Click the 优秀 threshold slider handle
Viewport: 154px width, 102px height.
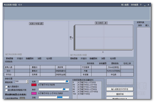click(65, 81)
